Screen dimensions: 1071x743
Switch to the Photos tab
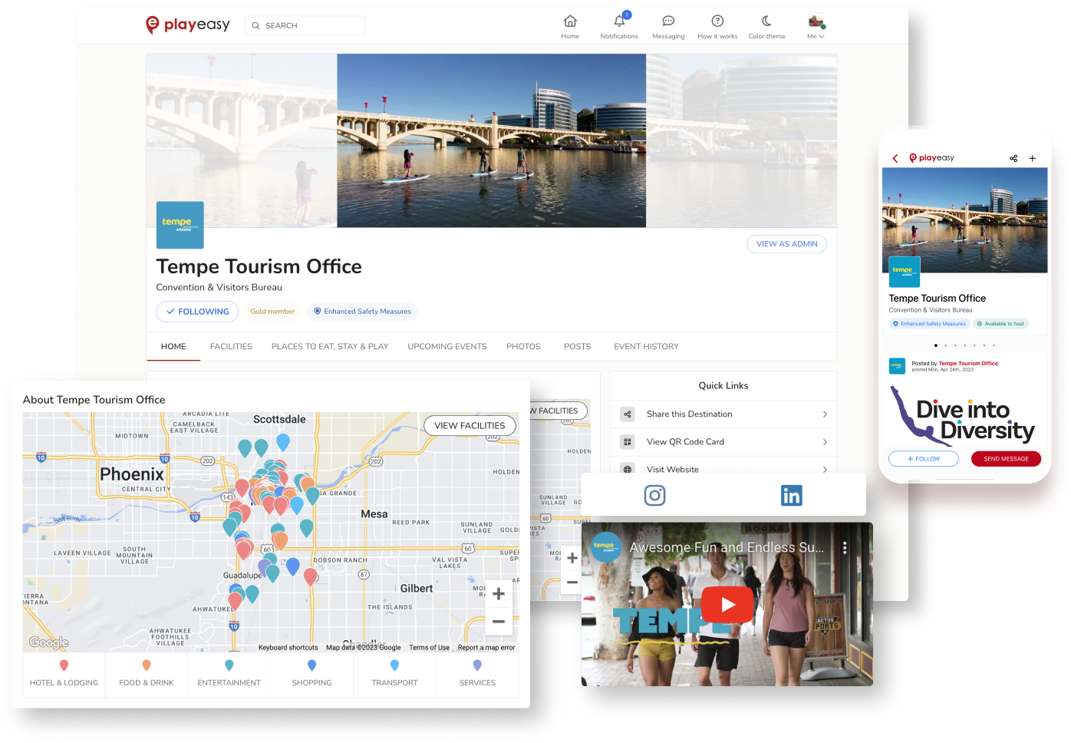pos(523,347)
